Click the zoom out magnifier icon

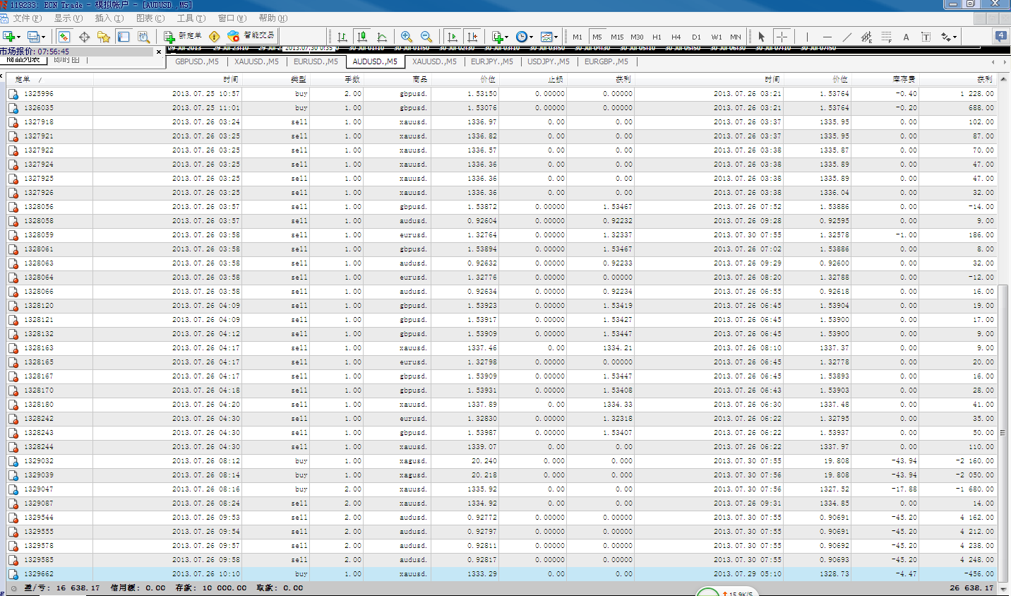[426, 37]
